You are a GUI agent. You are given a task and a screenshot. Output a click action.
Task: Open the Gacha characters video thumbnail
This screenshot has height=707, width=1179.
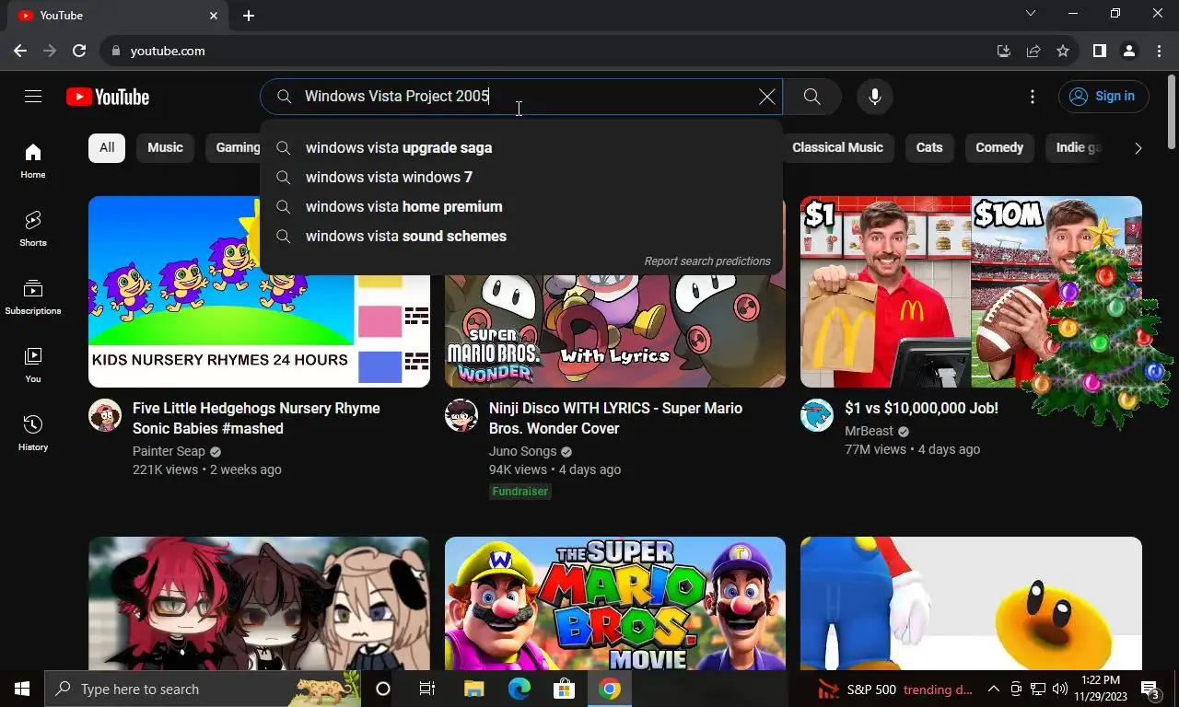259,603
